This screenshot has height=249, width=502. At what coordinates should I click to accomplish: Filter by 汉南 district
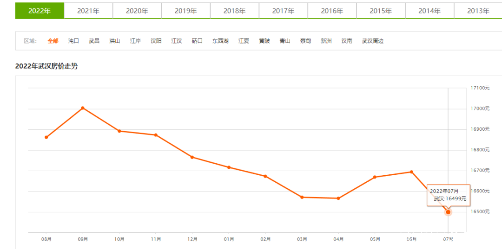coord(347,41)
